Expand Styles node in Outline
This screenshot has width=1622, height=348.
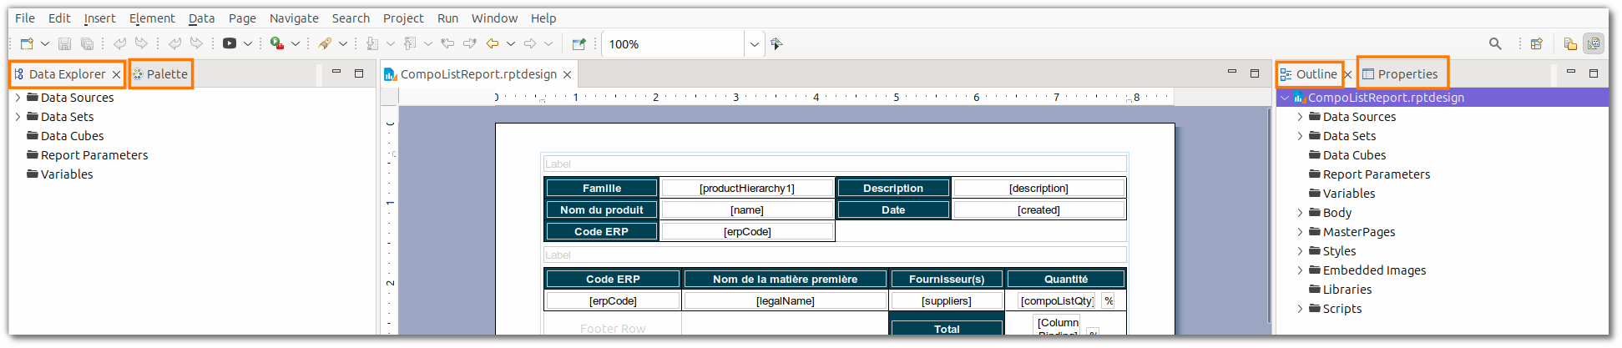(1300, 251)
